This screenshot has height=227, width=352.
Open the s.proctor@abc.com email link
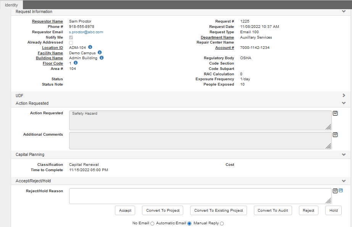tap(86, 32)
